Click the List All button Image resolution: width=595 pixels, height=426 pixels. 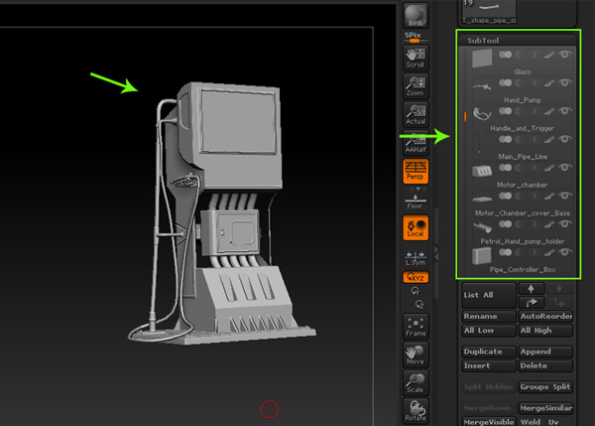click(x=486, y=295)
